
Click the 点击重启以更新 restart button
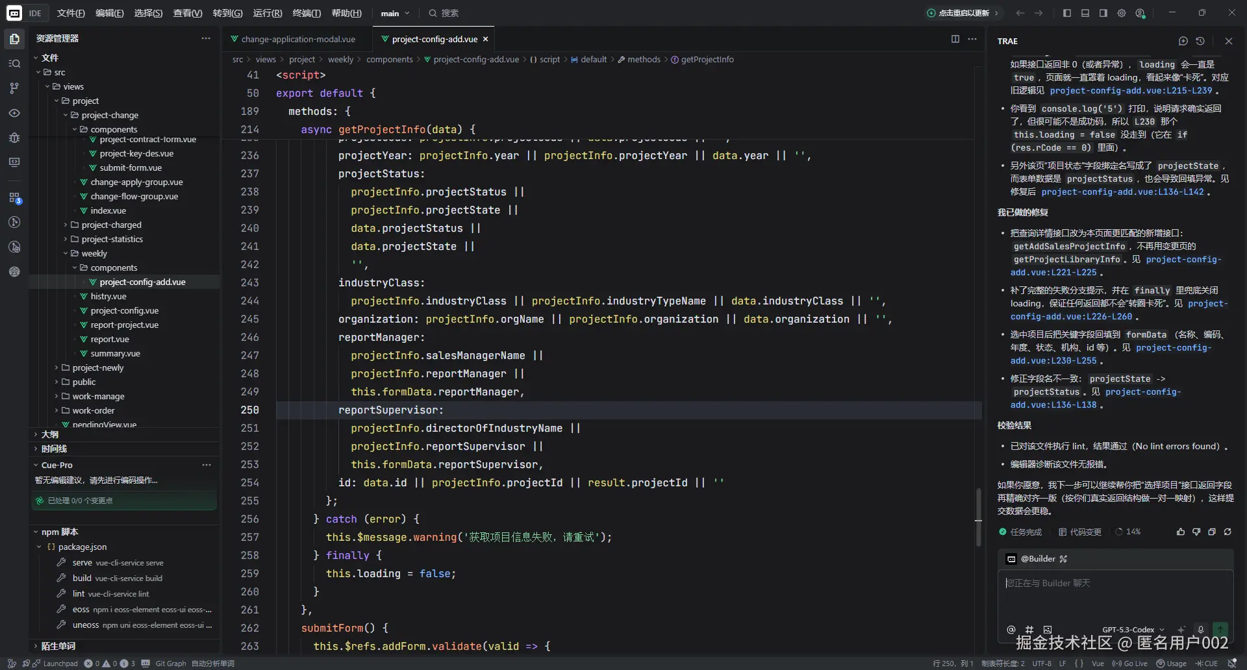click(963, 13)
